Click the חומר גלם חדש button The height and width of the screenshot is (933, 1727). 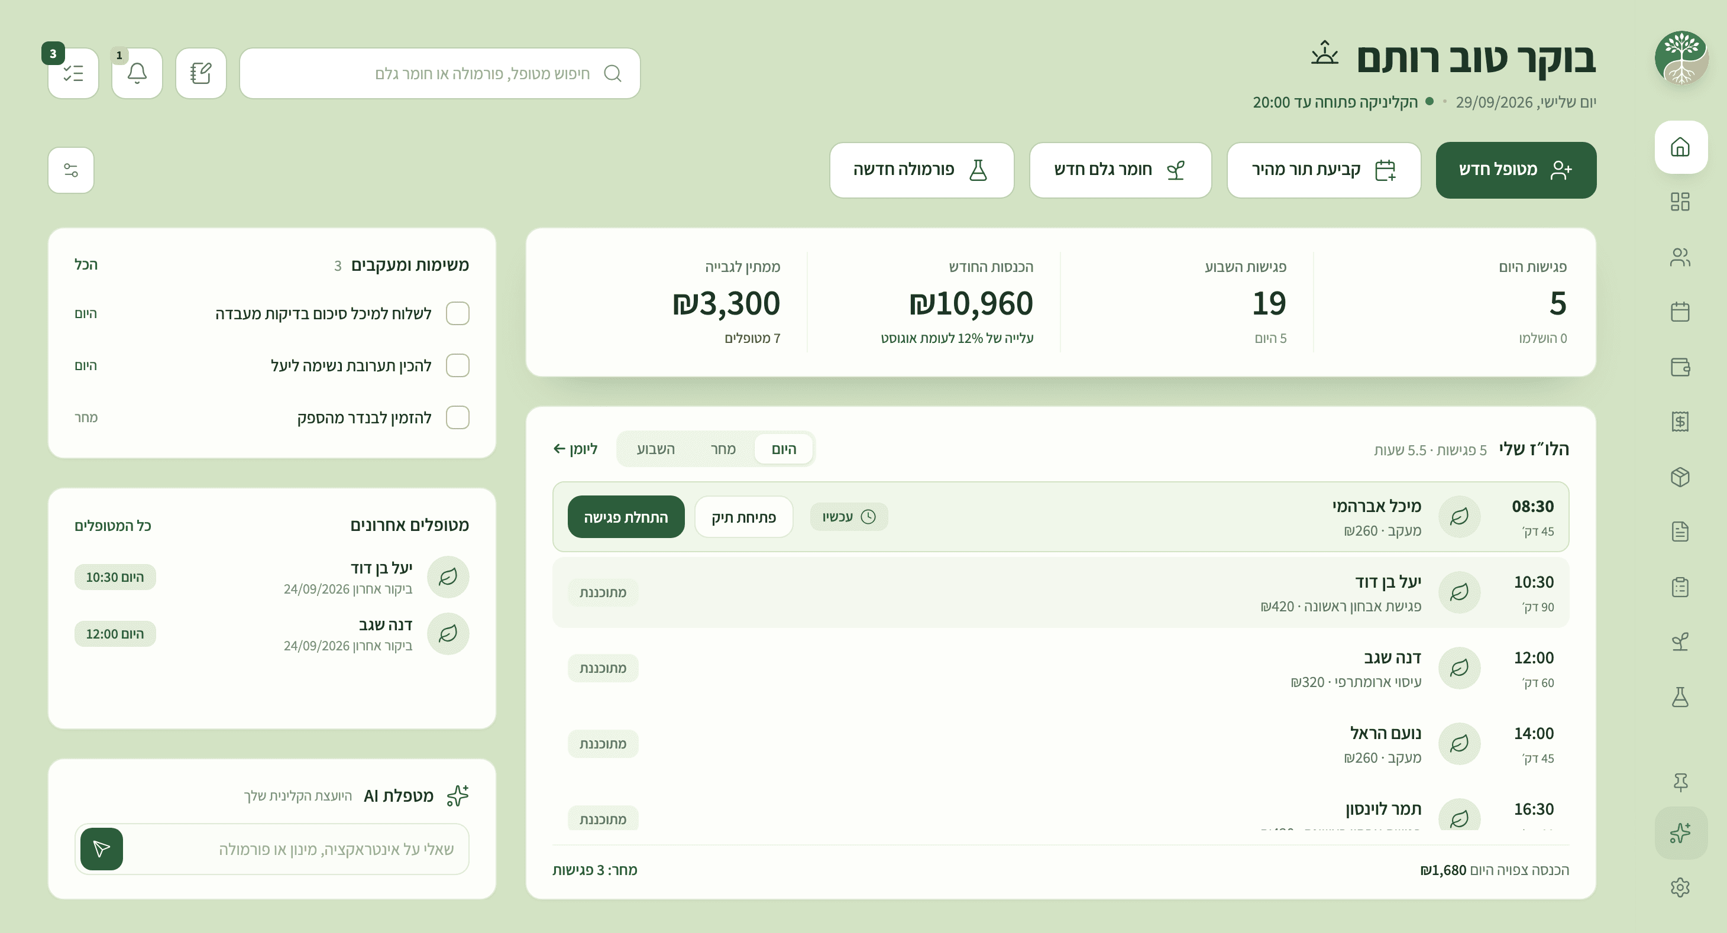pyautogui.click(x=1120, y=170)
